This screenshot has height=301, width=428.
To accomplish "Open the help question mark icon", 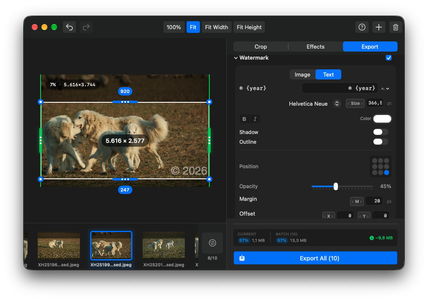I will click(x=362, y=27).
